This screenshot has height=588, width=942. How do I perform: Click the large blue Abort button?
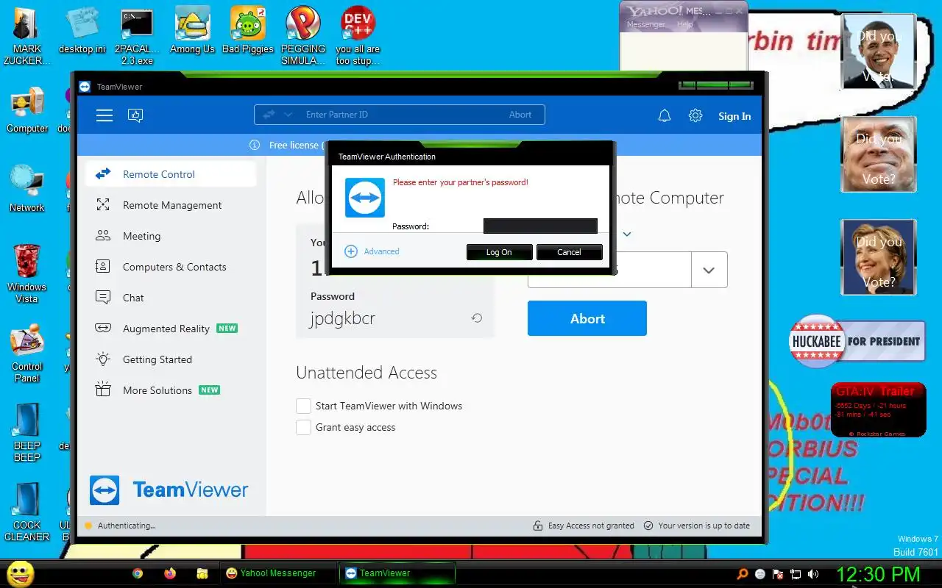click(x=587, y=318)
